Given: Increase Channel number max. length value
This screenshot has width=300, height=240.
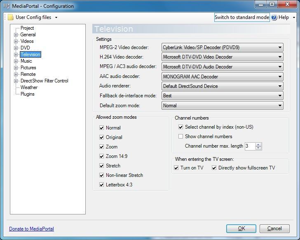Looking at the screenshot, I should coord(258,145).
